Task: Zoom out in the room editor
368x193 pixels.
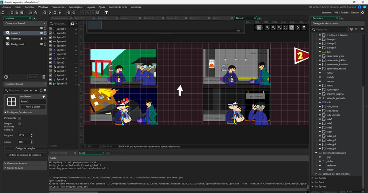Action: click(x=267, y=27)
